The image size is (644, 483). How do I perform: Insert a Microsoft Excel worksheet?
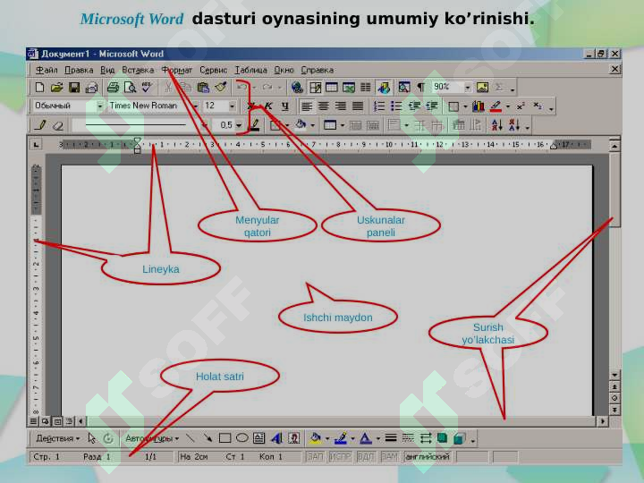349,87
